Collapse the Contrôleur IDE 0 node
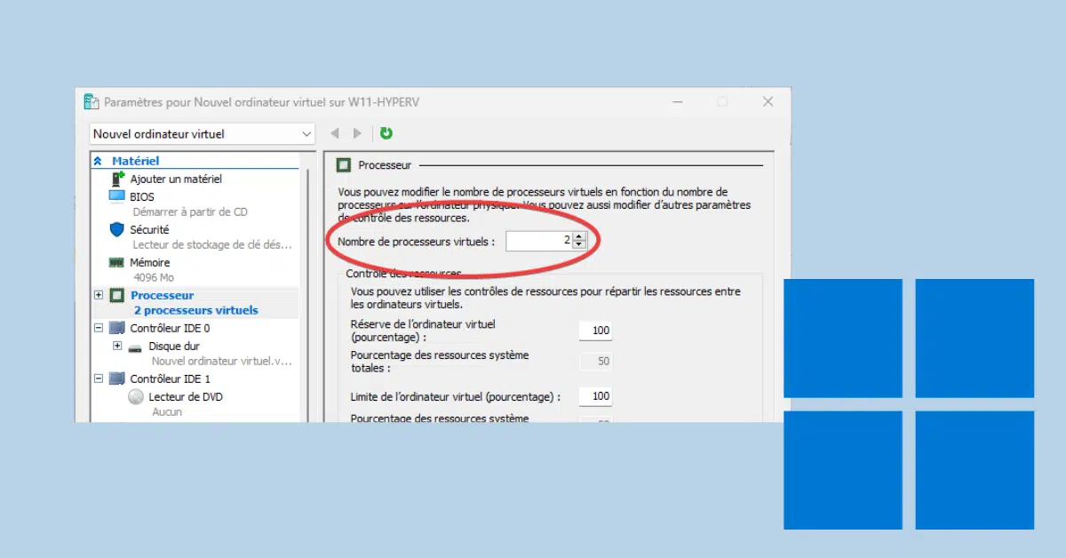 tap(99, 328)
